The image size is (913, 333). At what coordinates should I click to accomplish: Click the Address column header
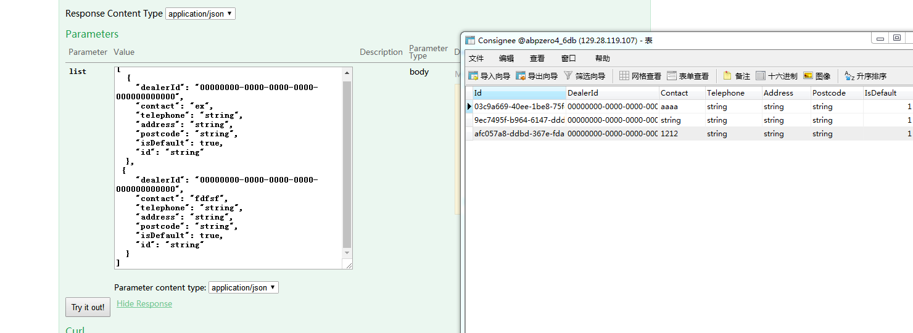tap(786, 93)
